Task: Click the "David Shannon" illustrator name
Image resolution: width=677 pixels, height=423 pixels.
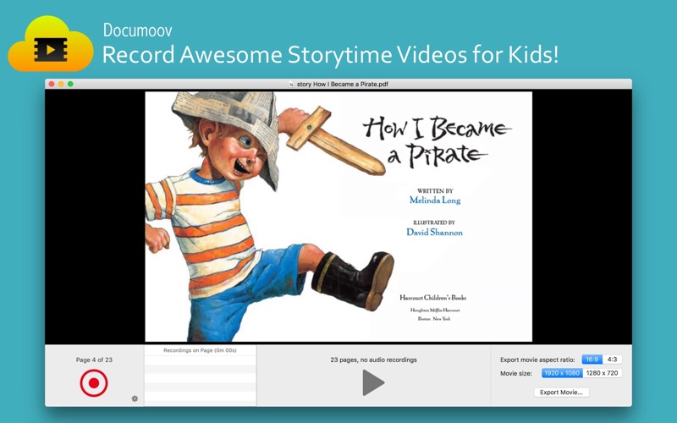Action: coord(434,232)
